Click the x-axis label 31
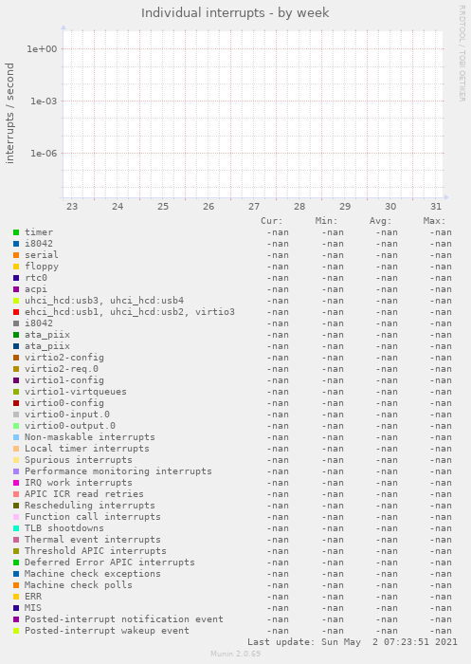Viewport: 471px width, 664px height. (436, 207)
